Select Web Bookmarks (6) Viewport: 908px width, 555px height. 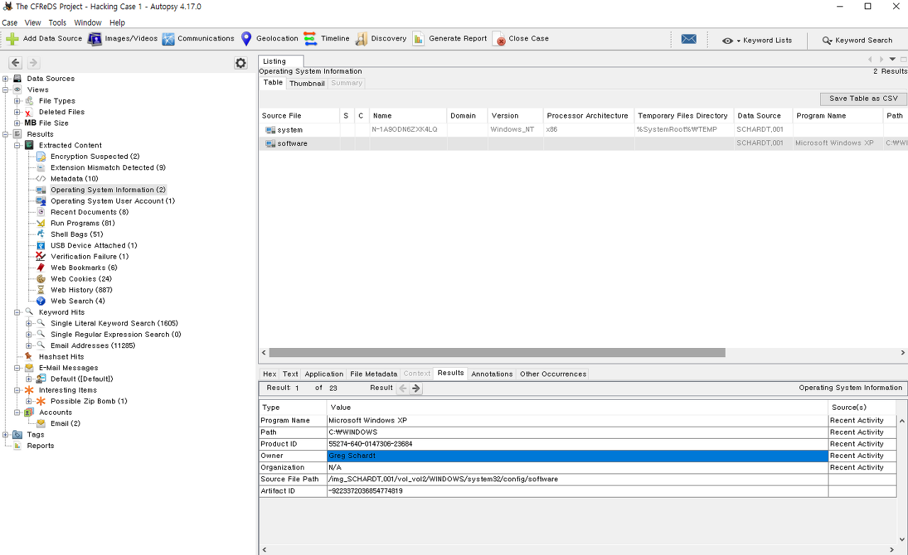tap(84, 268)
